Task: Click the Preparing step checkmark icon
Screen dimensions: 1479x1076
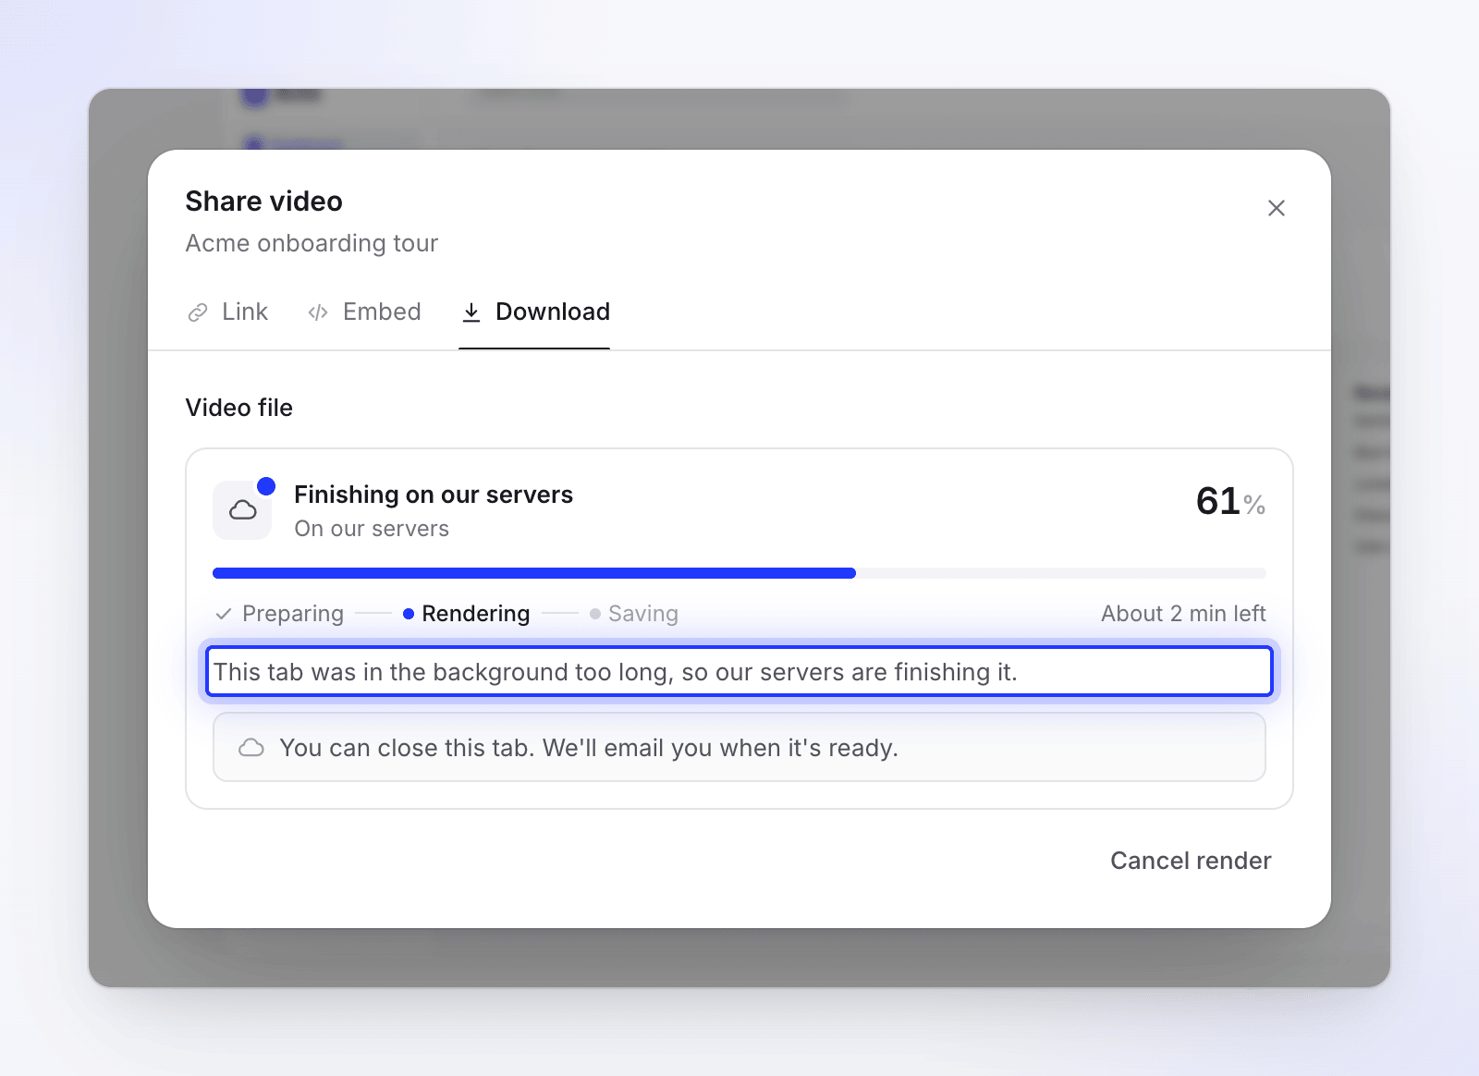Action: pyautogui.click(x=223, y=614)
